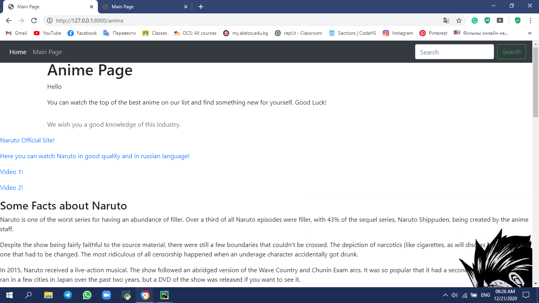Open the Gmail bookmark
The image size is (539, 303).
pyautogui.click(x=16, y=33)
